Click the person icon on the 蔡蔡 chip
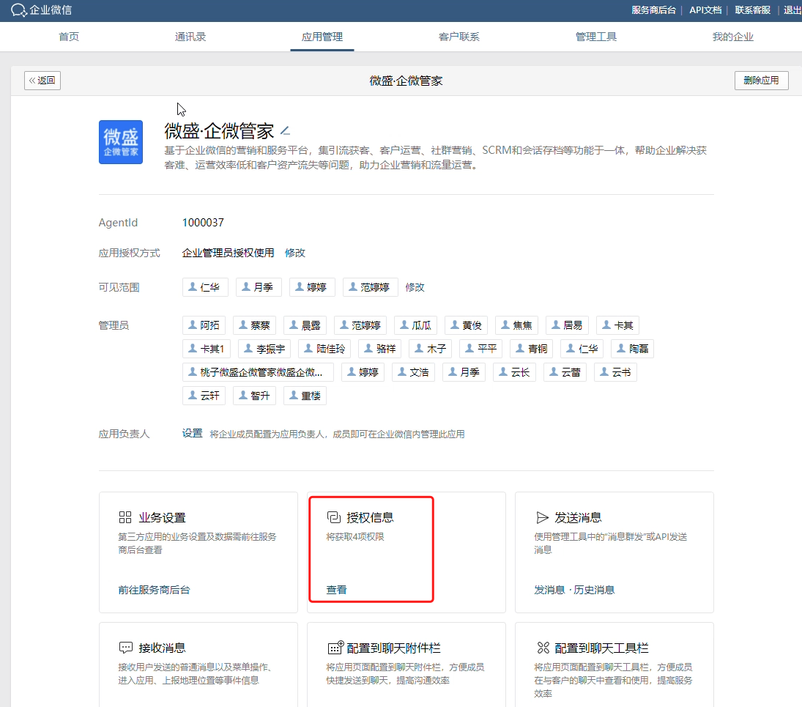Screen dimensions: 802x707 [243, 325]
